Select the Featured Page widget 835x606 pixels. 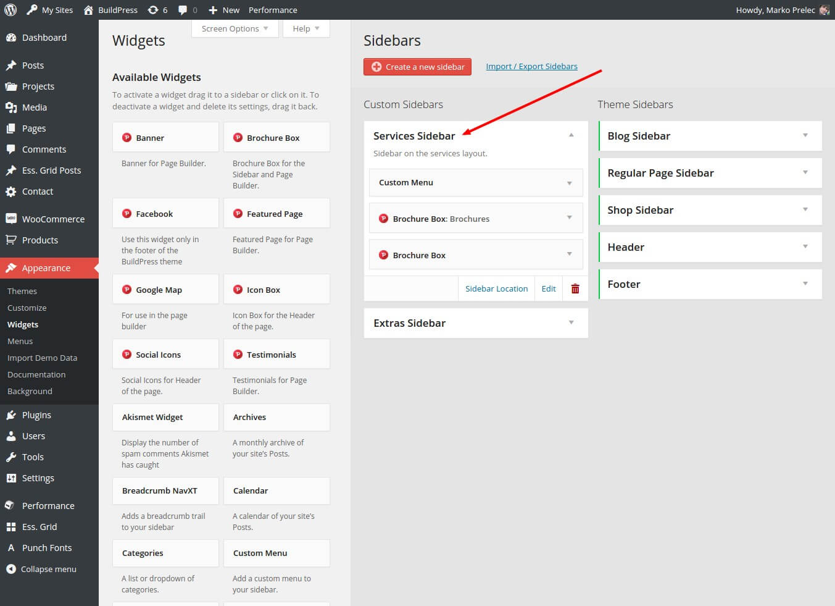[x=276, y=214]
